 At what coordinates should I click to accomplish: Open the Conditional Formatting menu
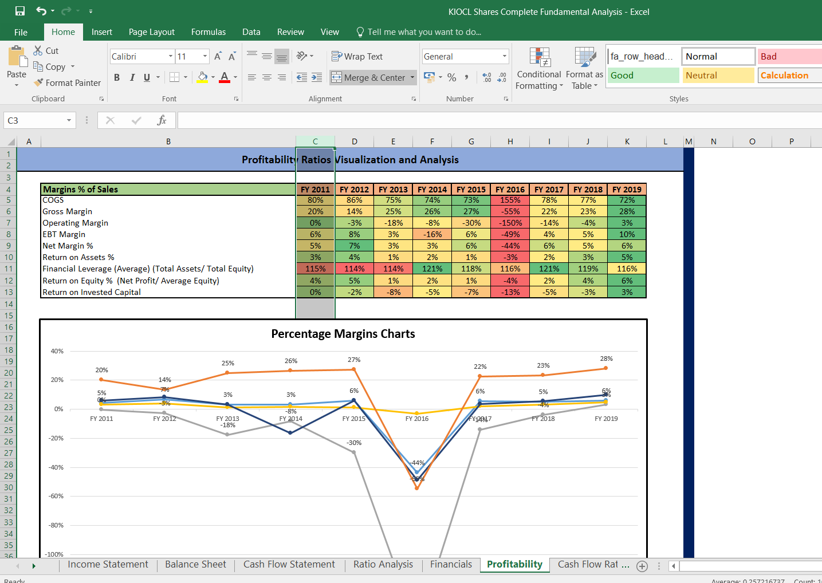(539, 69)
